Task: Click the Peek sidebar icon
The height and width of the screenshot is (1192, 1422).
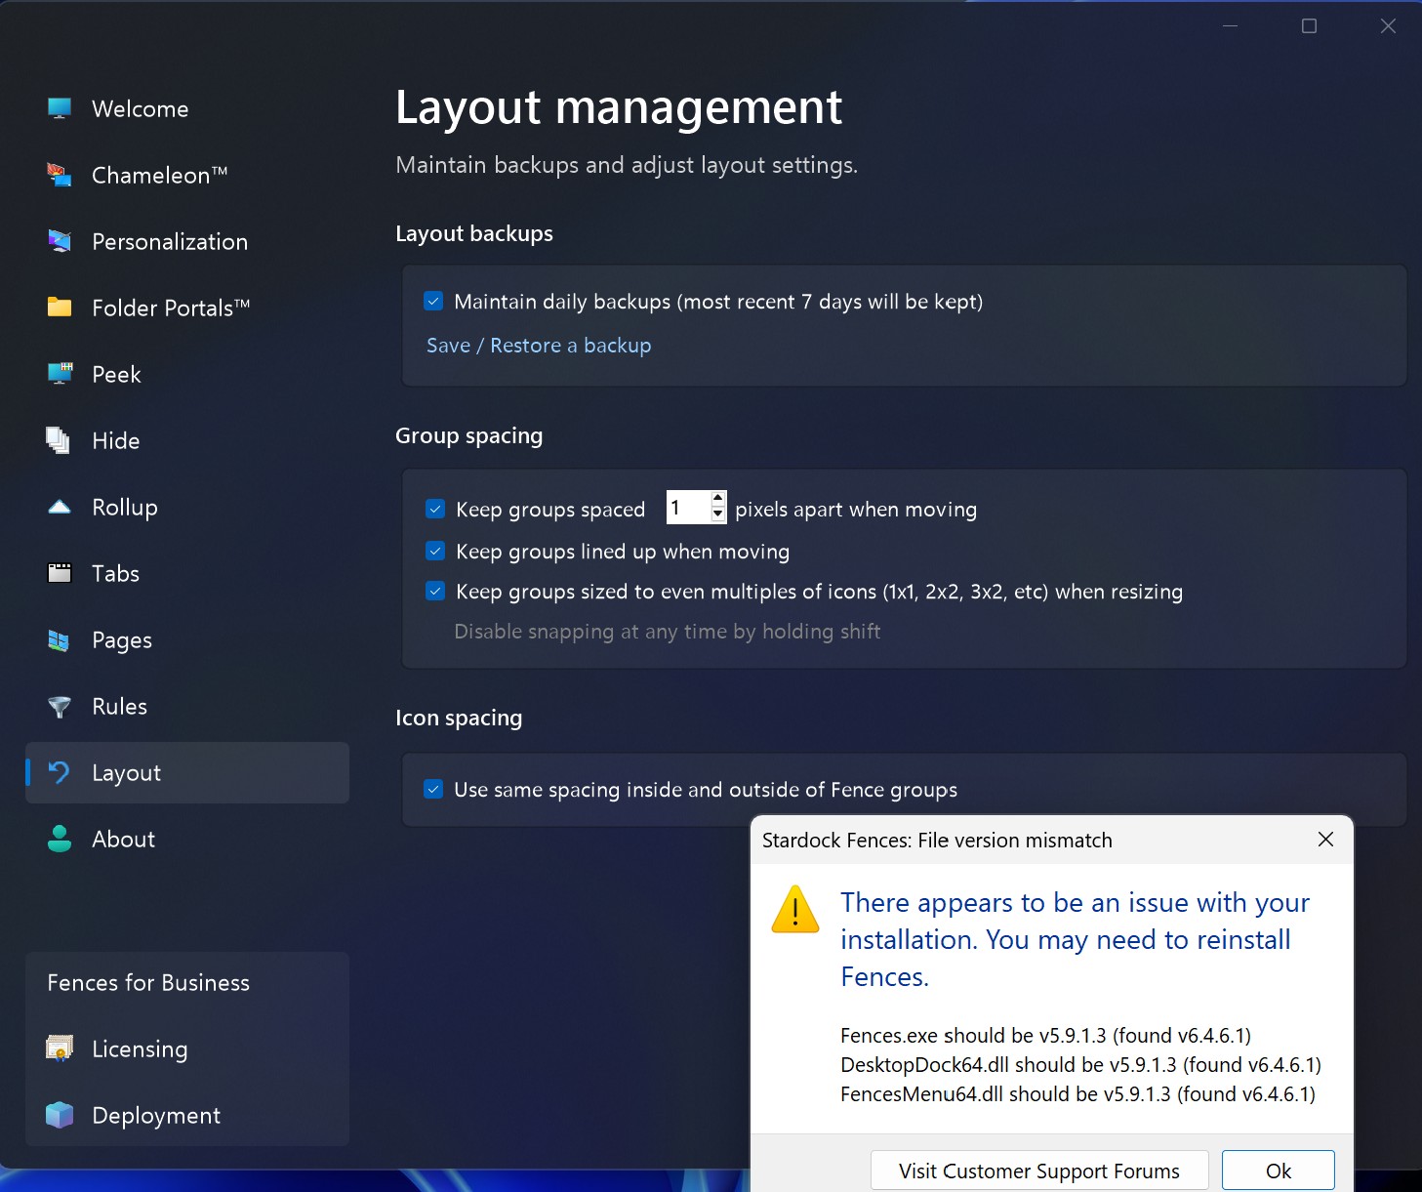Action: pos(60,374)
